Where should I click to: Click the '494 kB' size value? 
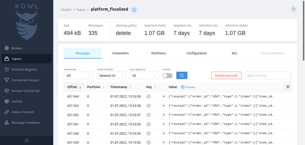72,33
